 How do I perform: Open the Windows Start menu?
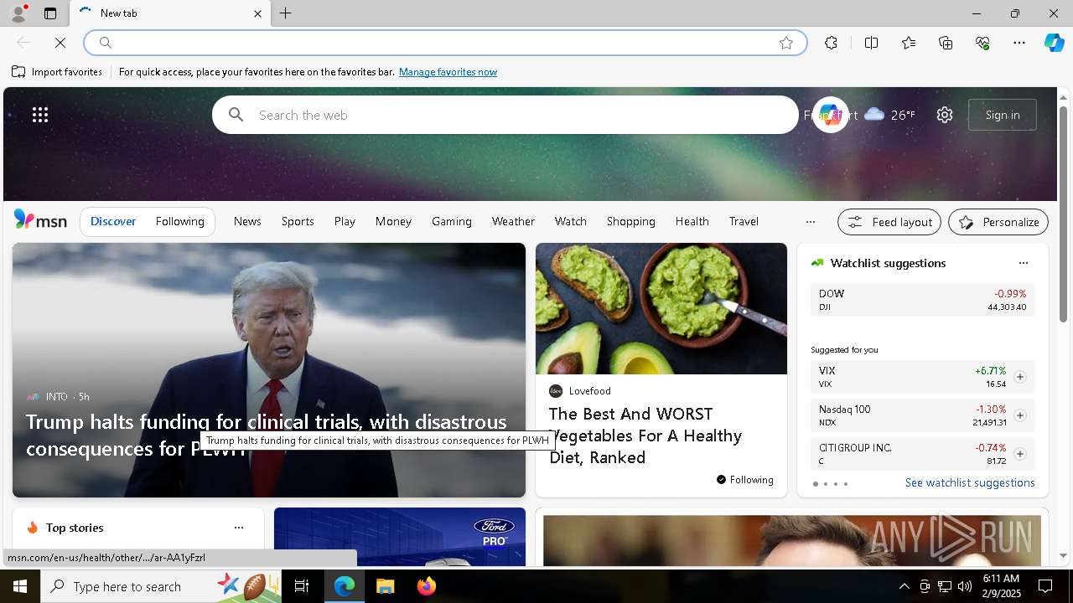20,586
